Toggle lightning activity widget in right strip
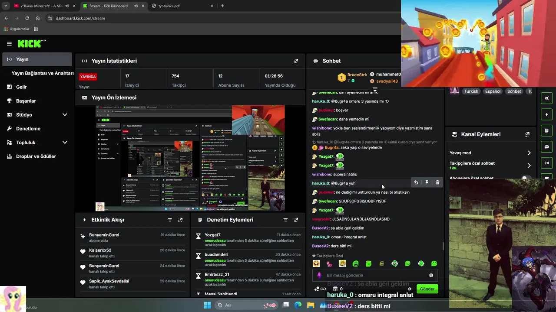Viewport: 556px width, 312px height. click(546, 114)
